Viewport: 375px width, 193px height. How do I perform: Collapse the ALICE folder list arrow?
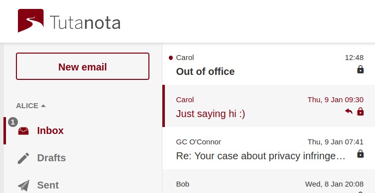[43, 106]
